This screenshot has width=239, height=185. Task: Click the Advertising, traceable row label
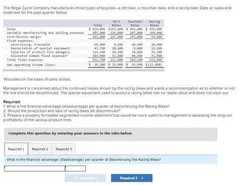[30, 44]
